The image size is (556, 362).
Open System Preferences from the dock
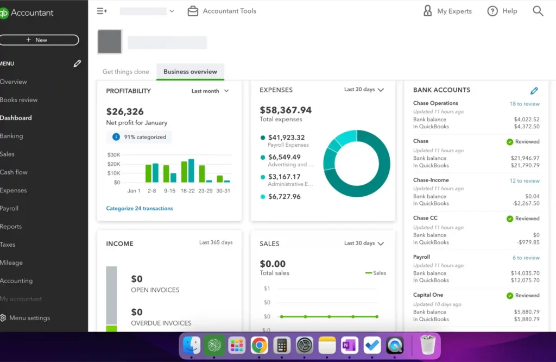click(x=305, y=345)
